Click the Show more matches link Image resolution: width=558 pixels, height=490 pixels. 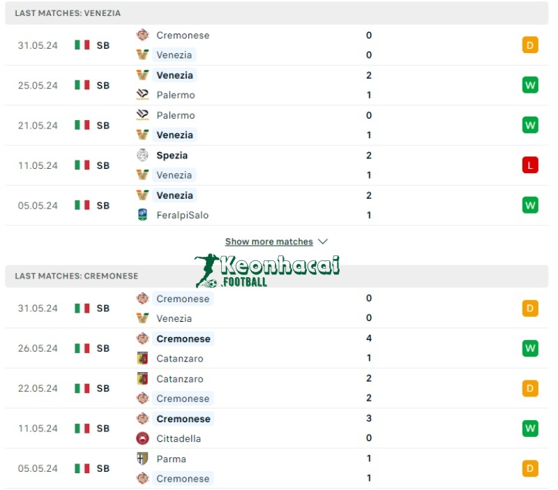(x=270, y=241)
